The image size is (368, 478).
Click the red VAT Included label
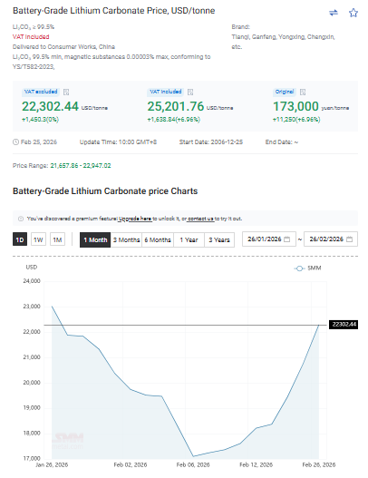31,37
